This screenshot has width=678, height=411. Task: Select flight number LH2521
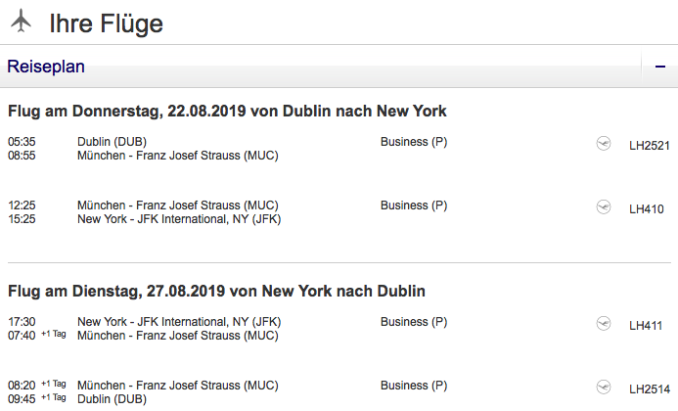point(649,145)
